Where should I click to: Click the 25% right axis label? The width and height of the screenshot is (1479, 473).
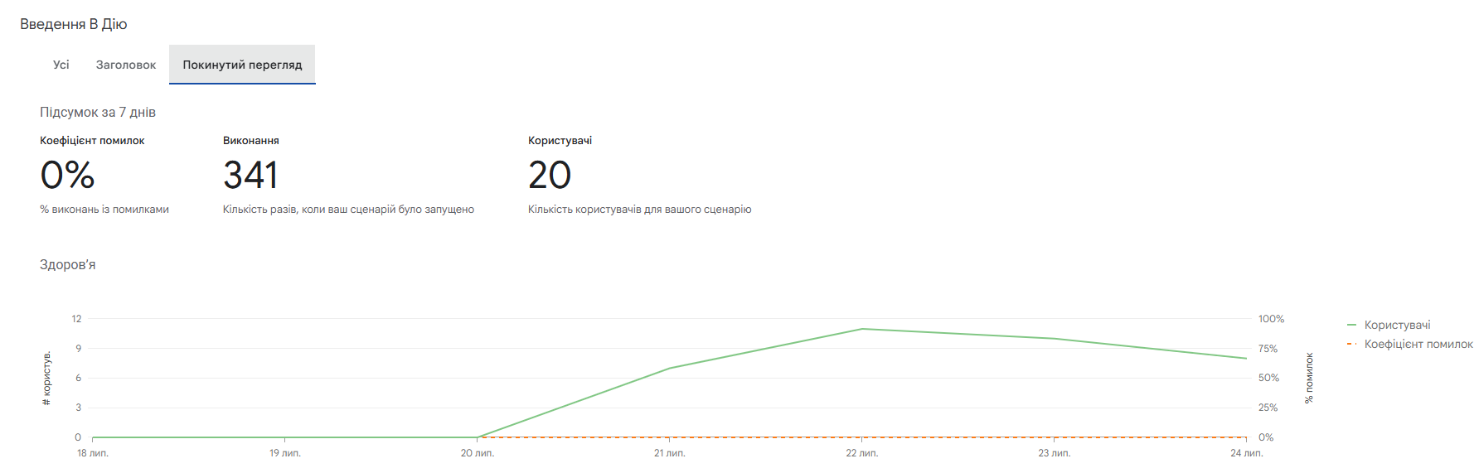[1268, 408]
